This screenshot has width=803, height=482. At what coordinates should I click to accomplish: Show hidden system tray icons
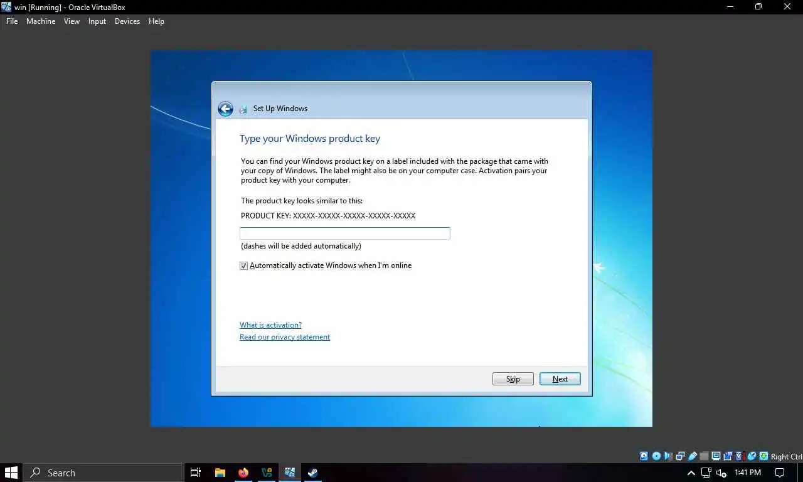[691, 473]
